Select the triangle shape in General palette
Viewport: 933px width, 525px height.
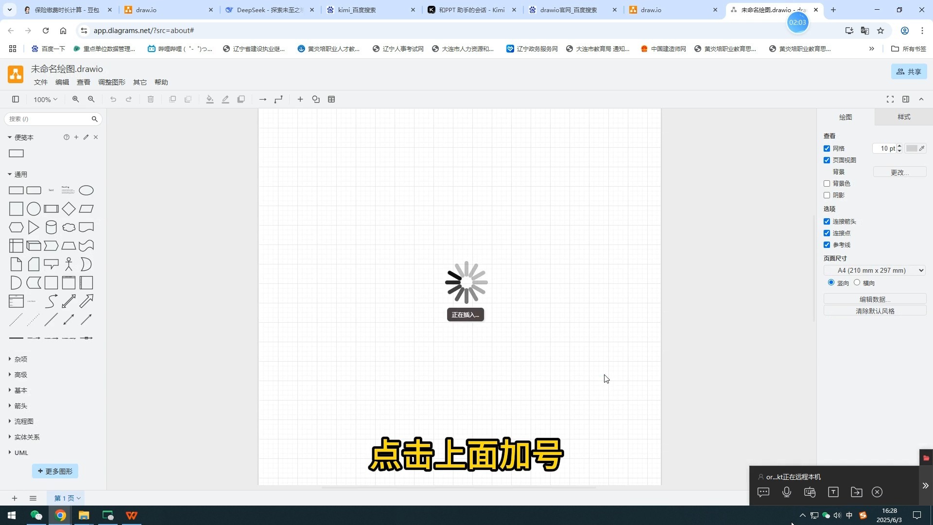tap(34, 227)
